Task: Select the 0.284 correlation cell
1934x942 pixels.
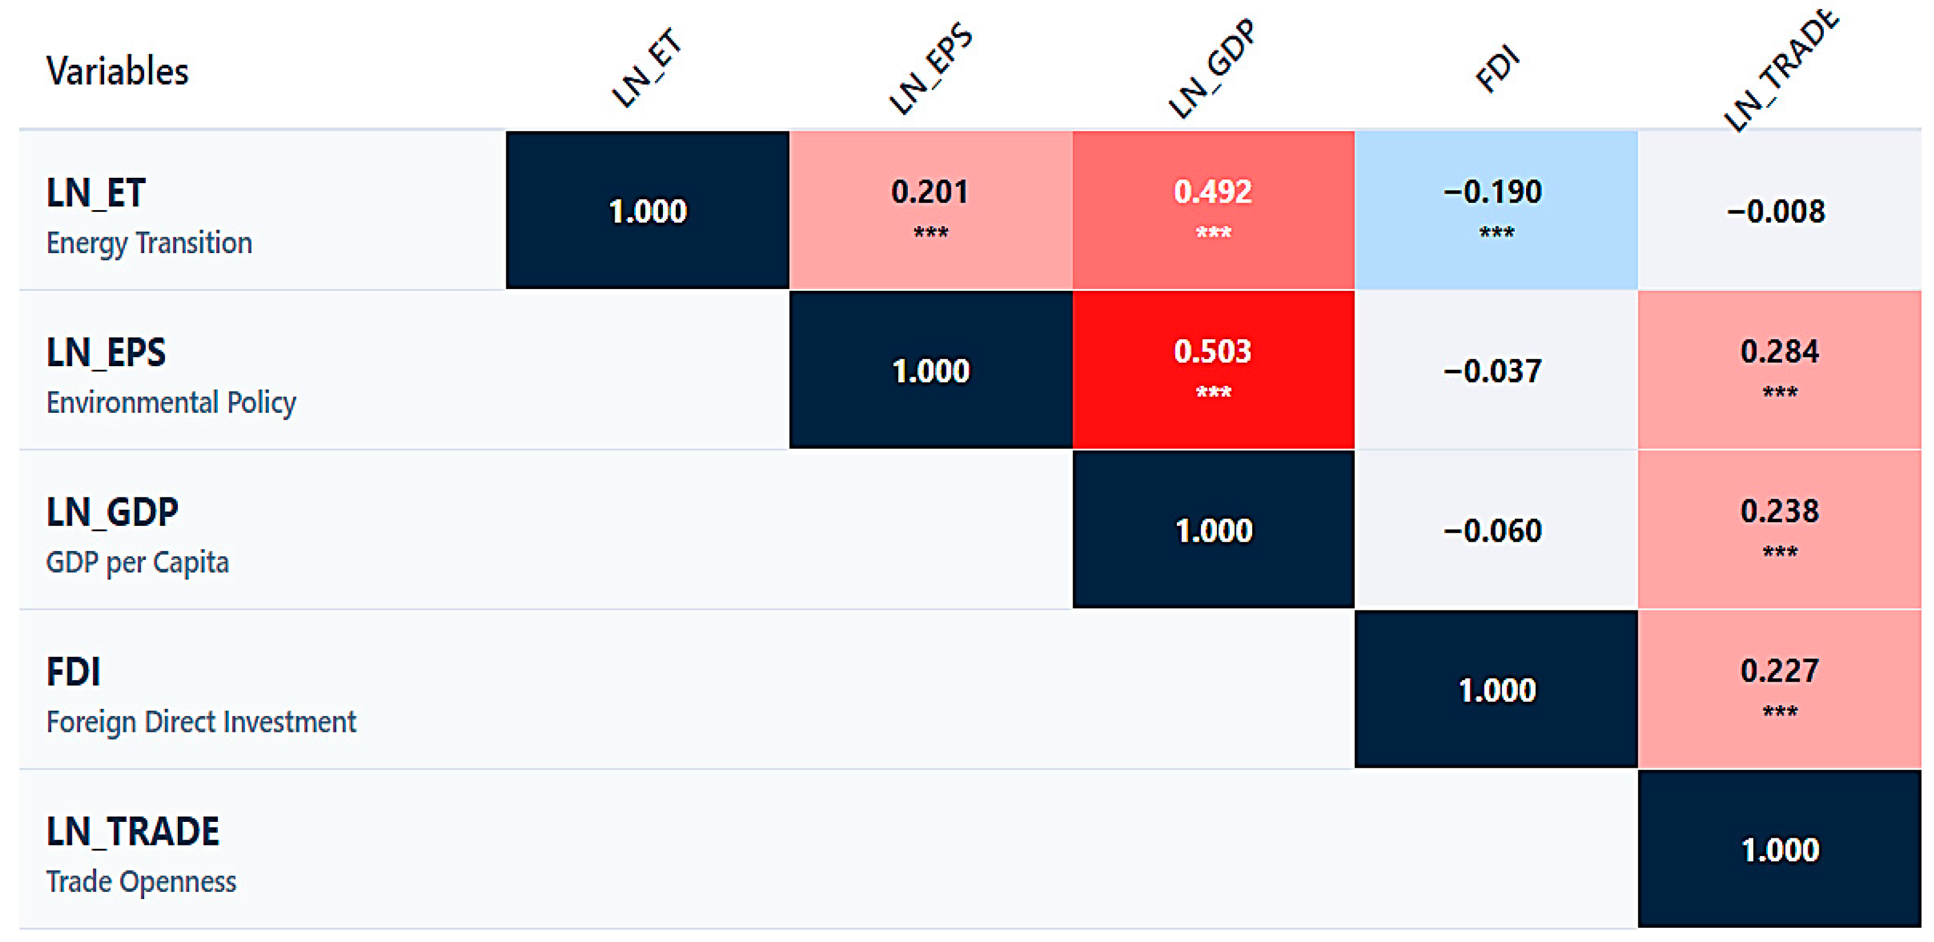Action: point(1779,369)
